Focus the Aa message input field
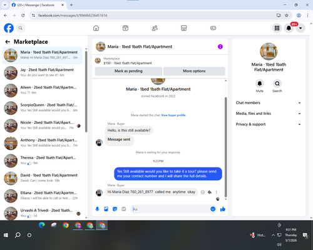Viewport: 313px width, 250px height. pos(170,209)
